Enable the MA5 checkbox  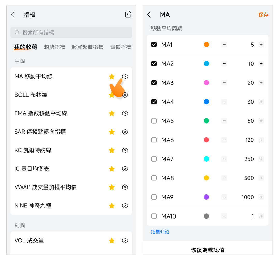pos(154,121)
